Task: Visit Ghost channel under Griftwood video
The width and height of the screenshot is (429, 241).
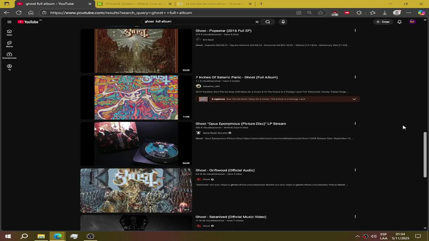Action: point(206,179)
